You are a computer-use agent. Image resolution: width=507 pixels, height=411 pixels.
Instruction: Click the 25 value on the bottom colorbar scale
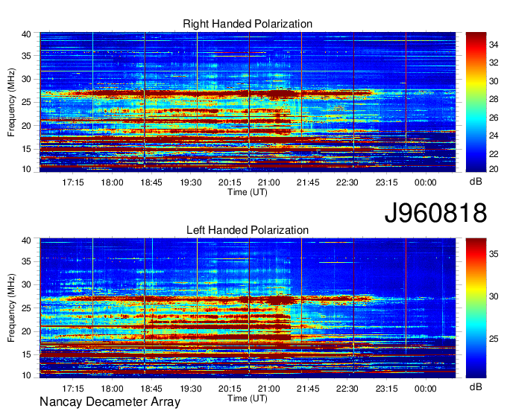point(494,339)
